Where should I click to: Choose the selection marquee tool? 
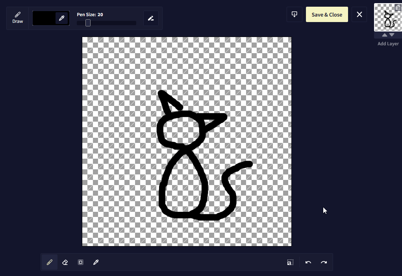80,262
